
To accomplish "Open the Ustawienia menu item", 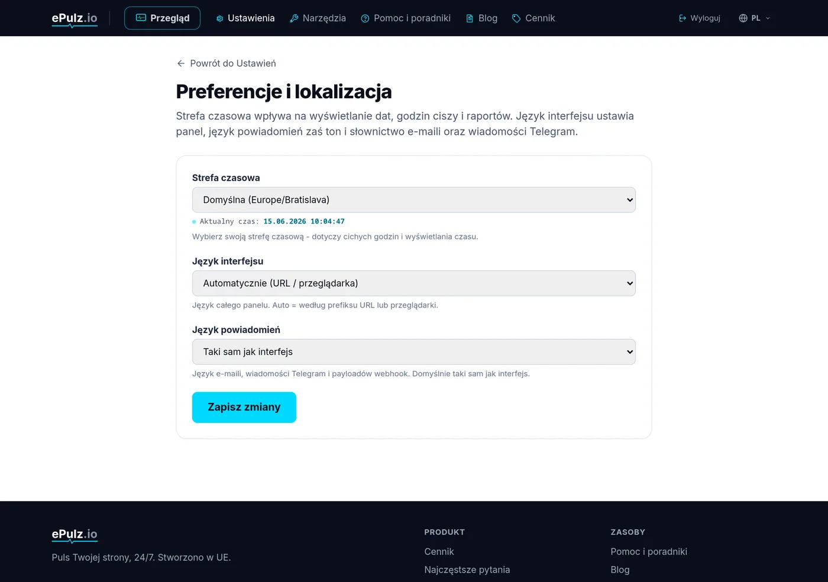I will pyautogui.click(x=245, y=18).
